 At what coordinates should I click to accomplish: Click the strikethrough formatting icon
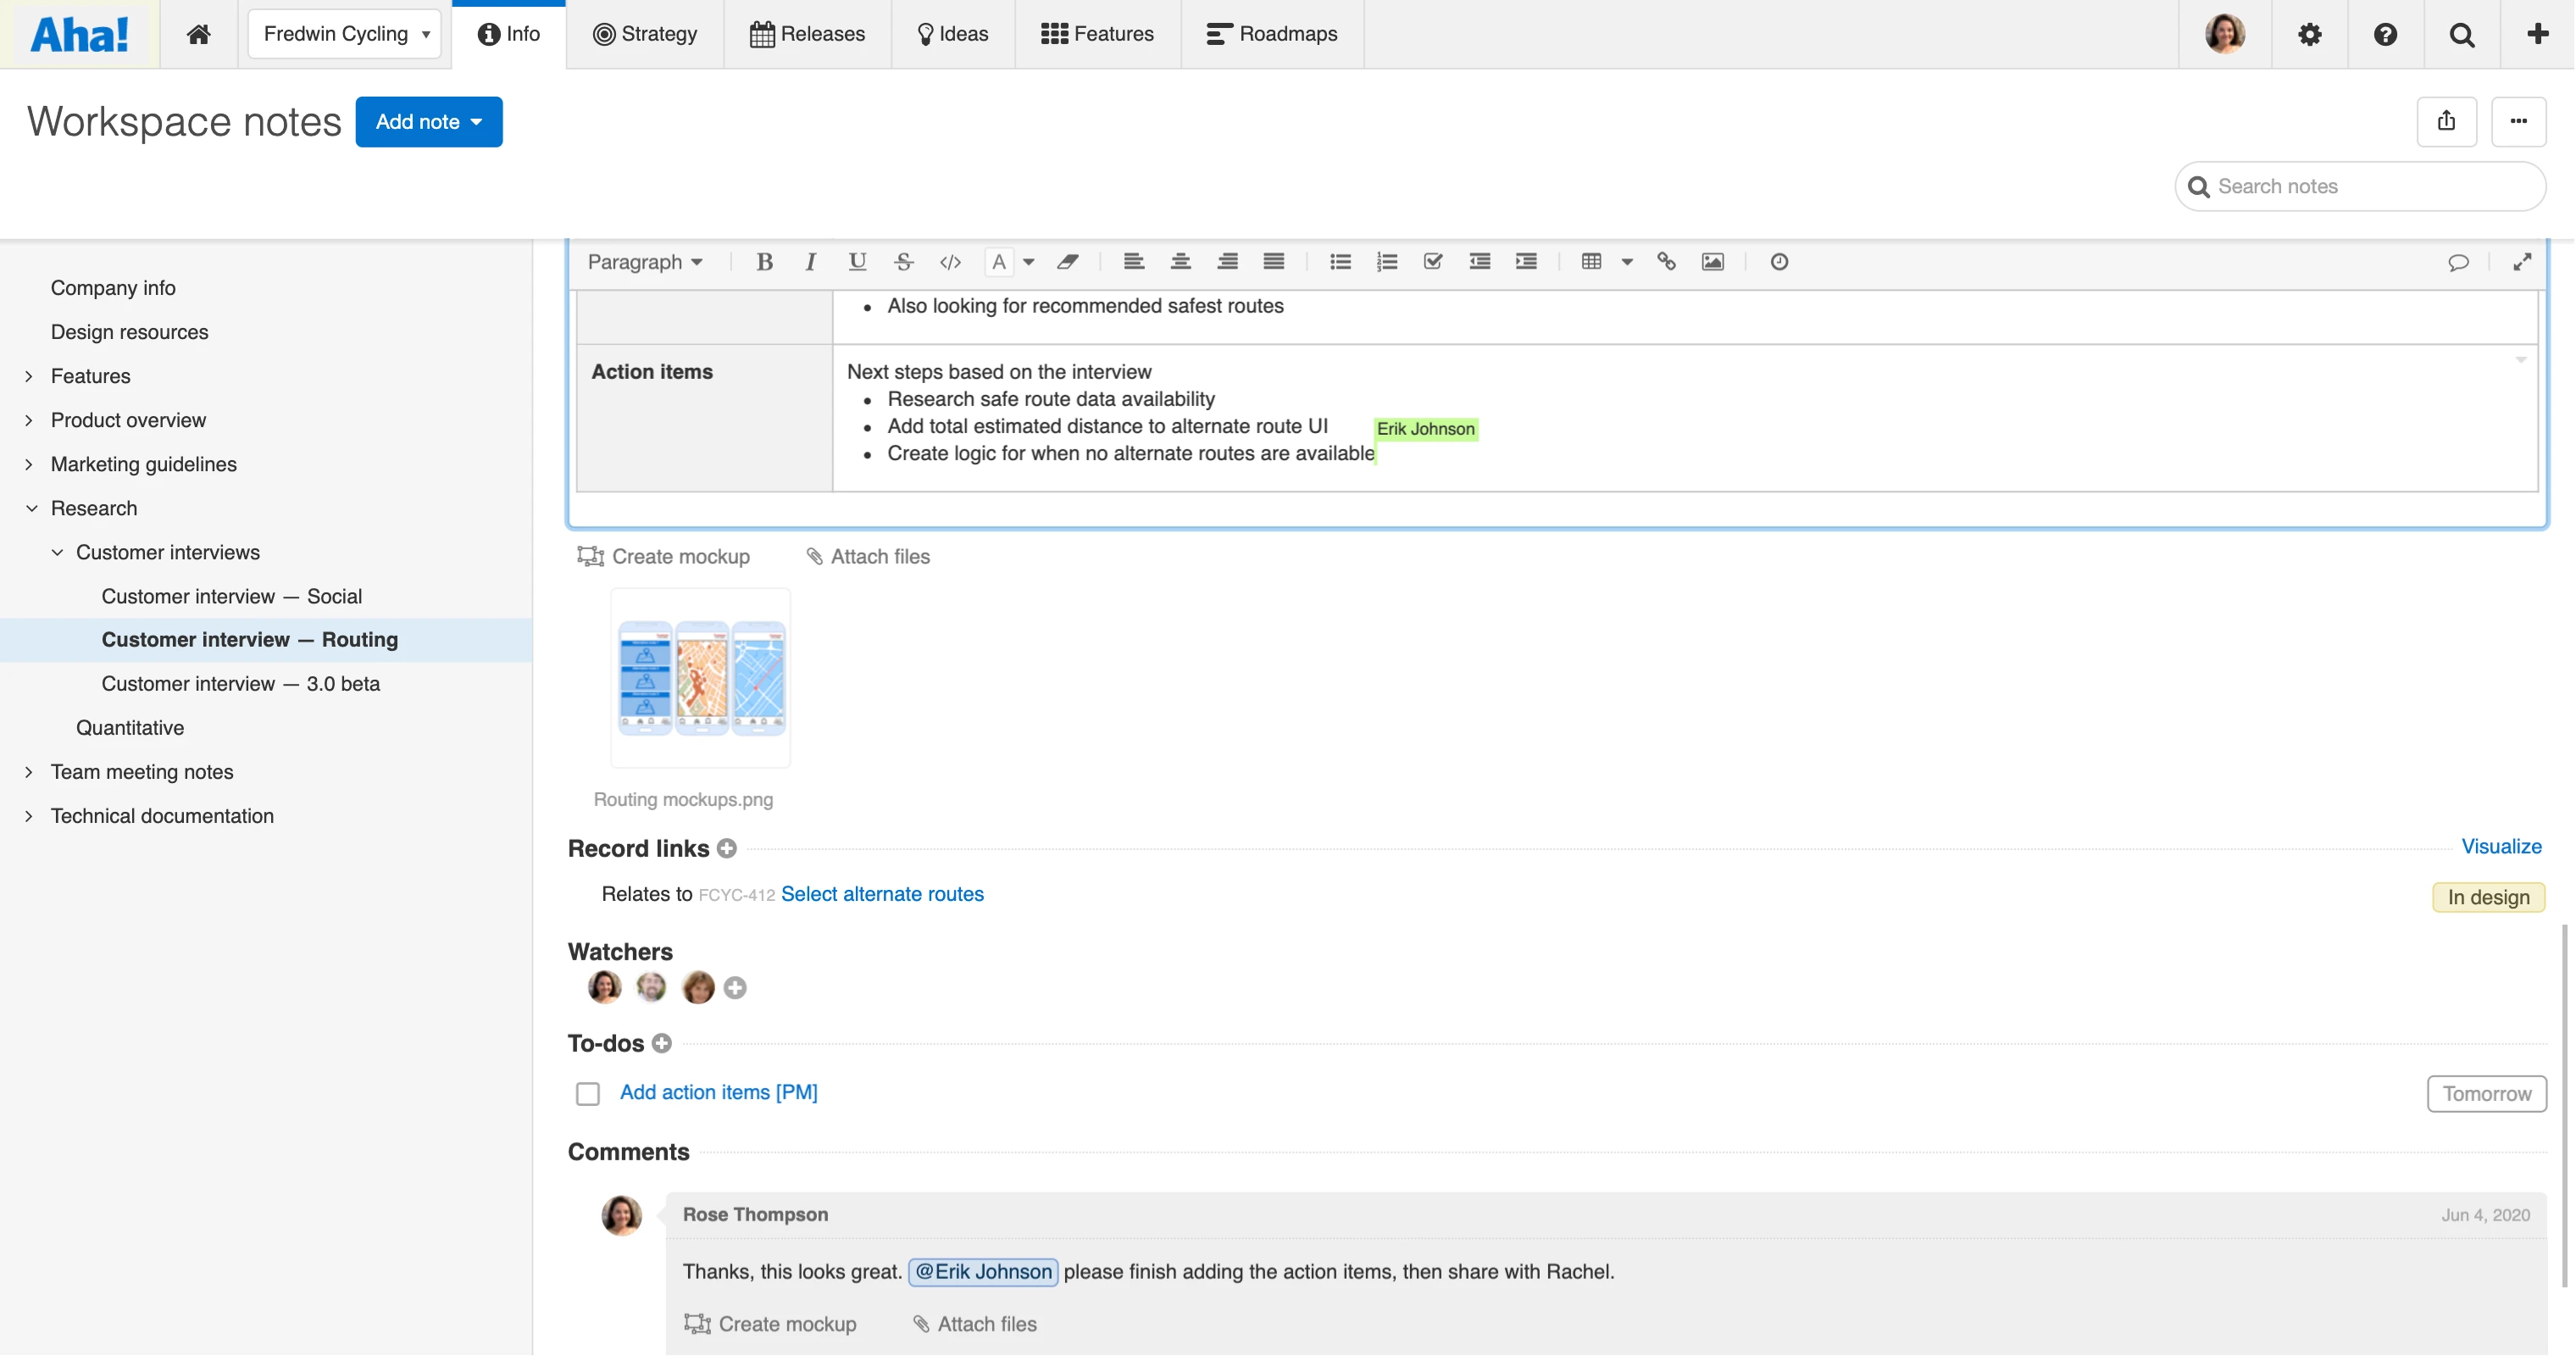(904, 262)
